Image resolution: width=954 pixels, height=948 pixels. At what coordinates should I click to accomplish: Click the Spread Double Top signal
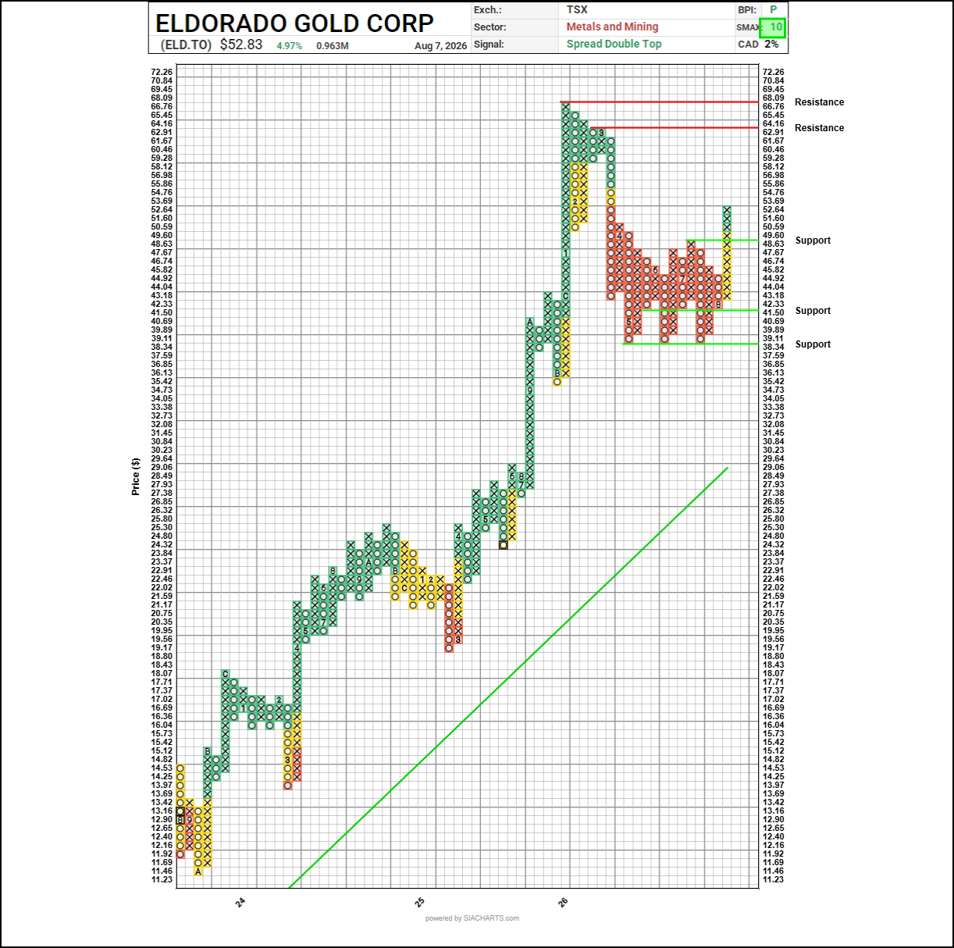[x=614, y=44]
